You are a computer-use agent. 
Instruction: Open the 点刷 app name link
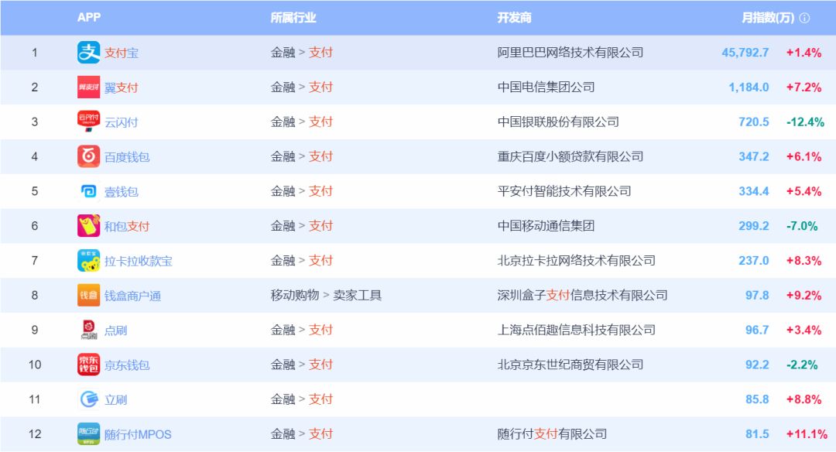[x=115, y=330]
